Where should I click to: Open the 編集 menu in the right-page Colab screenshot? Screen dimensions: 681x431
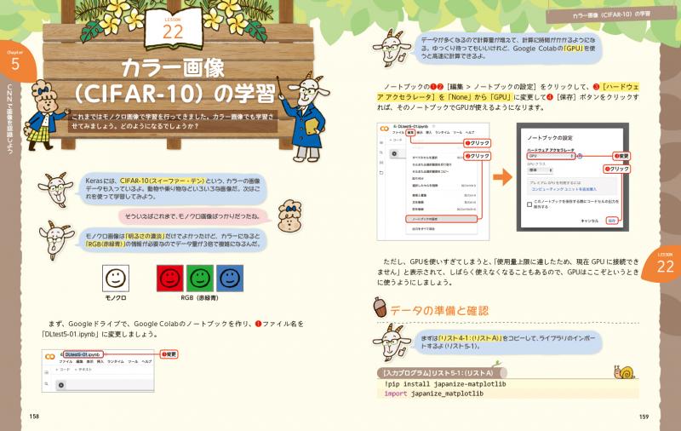pos(410,133)
